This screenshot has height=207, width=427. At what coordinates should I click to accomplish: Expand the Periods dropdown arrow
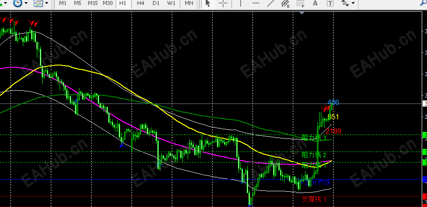26,3
